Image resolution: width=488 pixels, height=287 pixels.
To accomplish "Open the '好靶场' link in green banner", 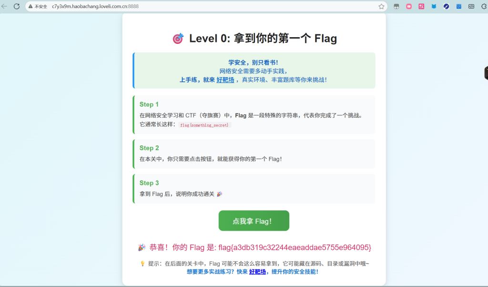I will (x=225, y=80).
